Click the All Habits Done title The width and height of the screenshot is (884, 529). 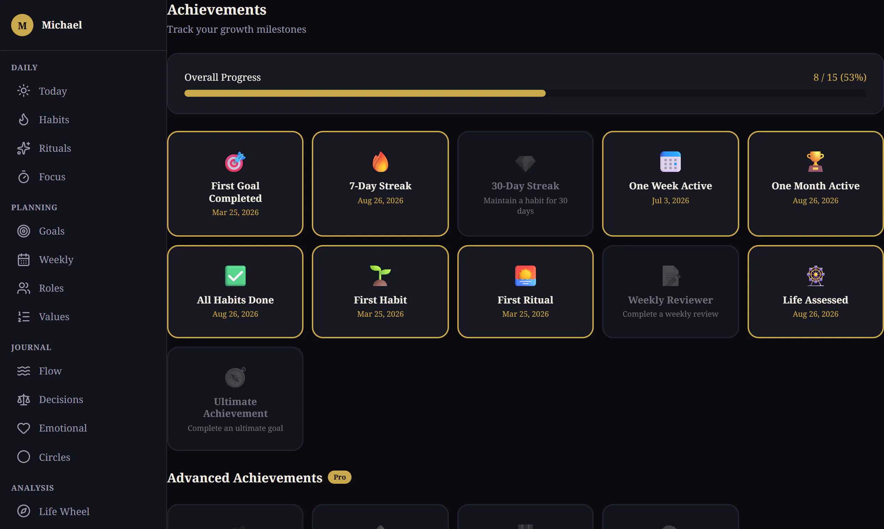(x=235, y=300)
